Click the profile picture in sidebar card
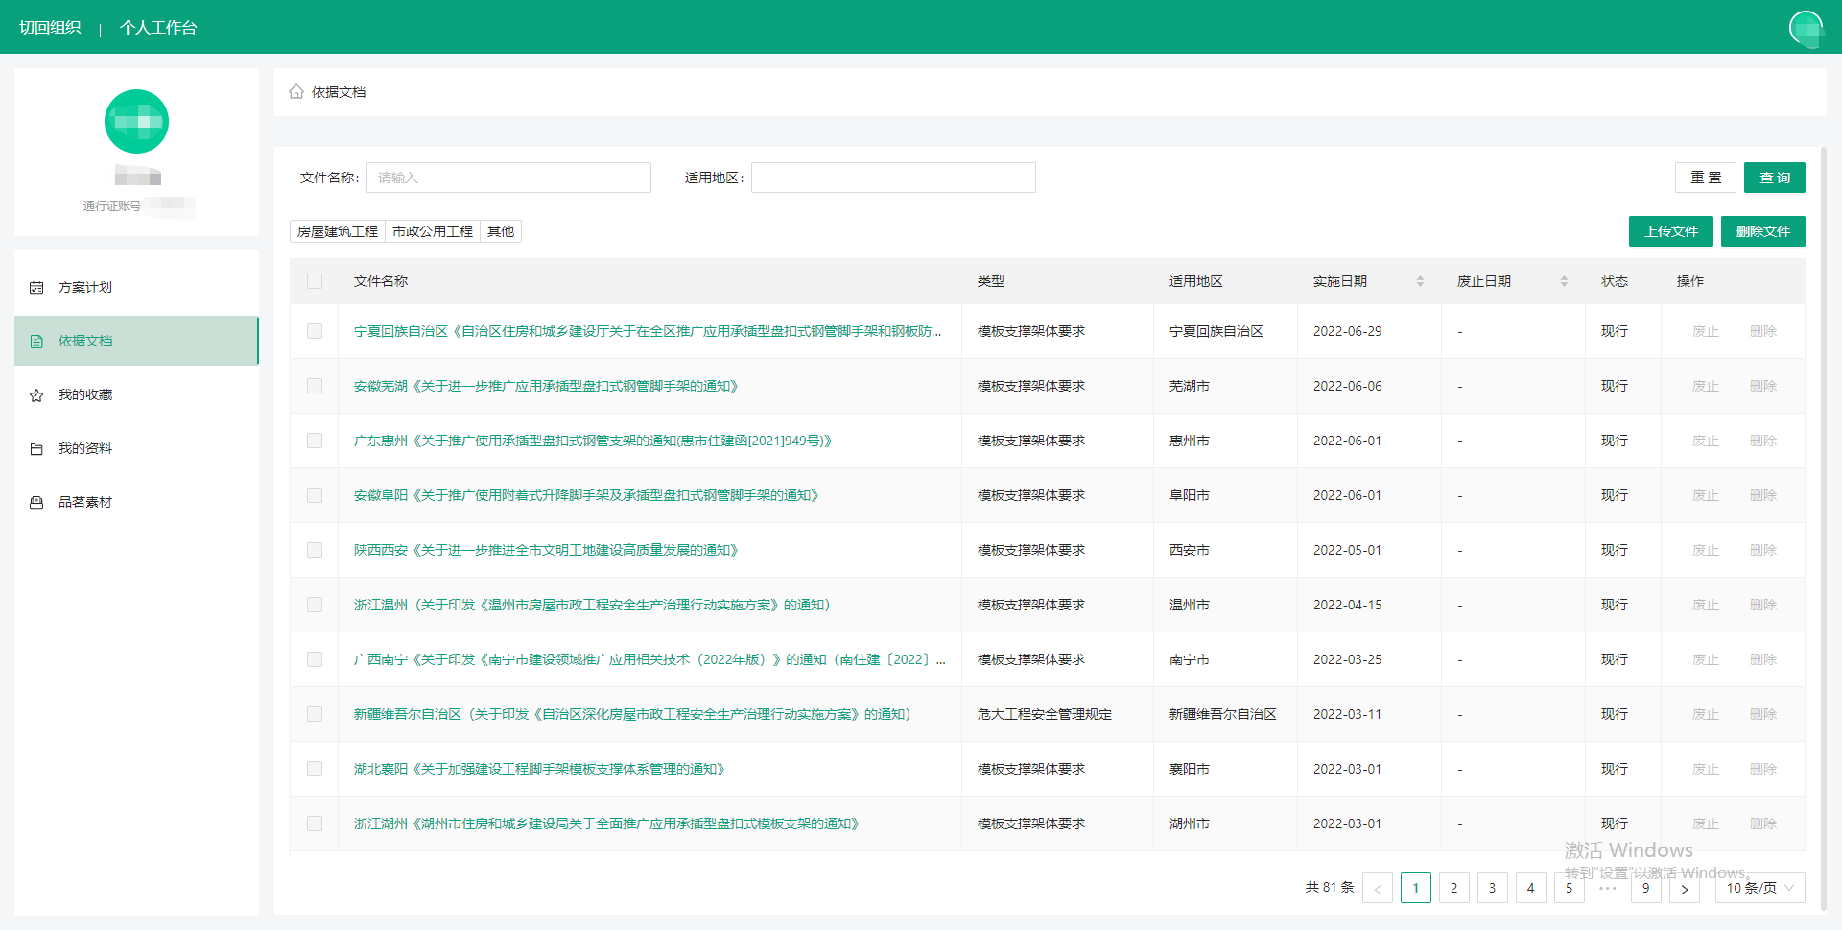 136,122
